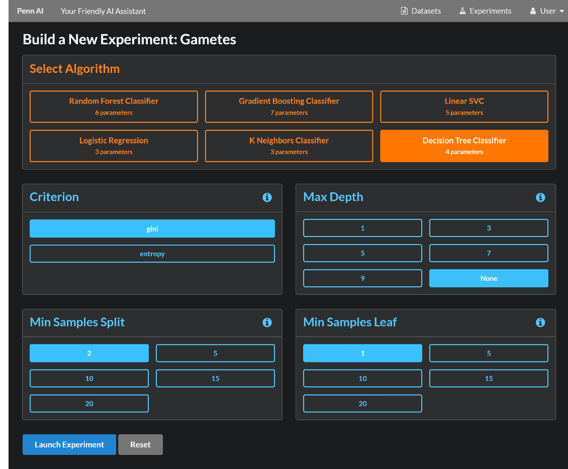
Task: Pick the Gradient Boosting Classifier algorithm
Action: 289,106
